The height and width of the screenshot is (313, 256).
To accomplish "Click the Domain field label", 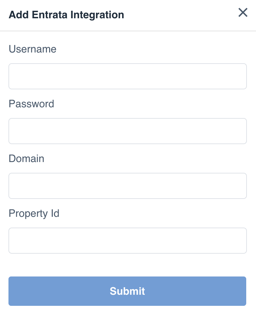I will coord(26,159).
